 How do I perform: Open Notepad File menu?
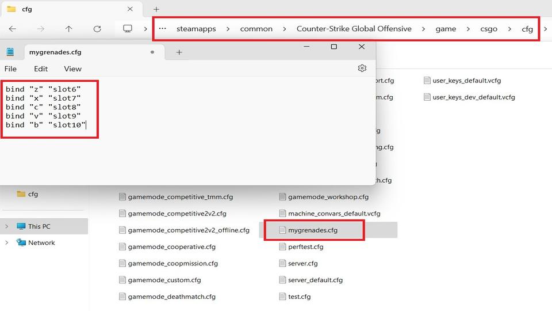[10, 69]
